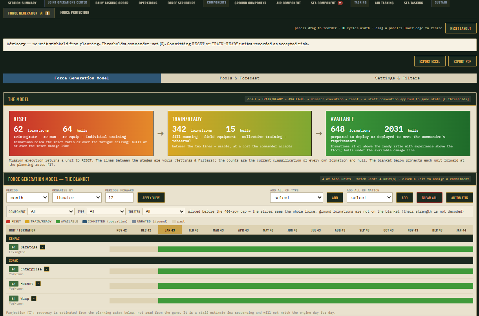Click the R-1 badge on Saratoga row
This screenshot has width=479, height=316.
(14, 247)
